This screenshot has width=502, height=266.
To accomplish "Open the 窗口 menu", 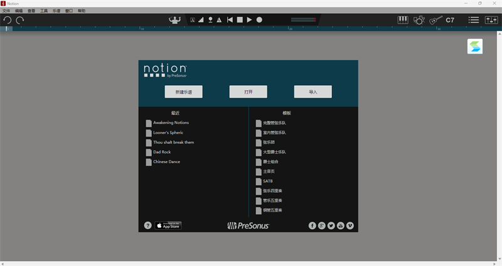I will point(69,11).
